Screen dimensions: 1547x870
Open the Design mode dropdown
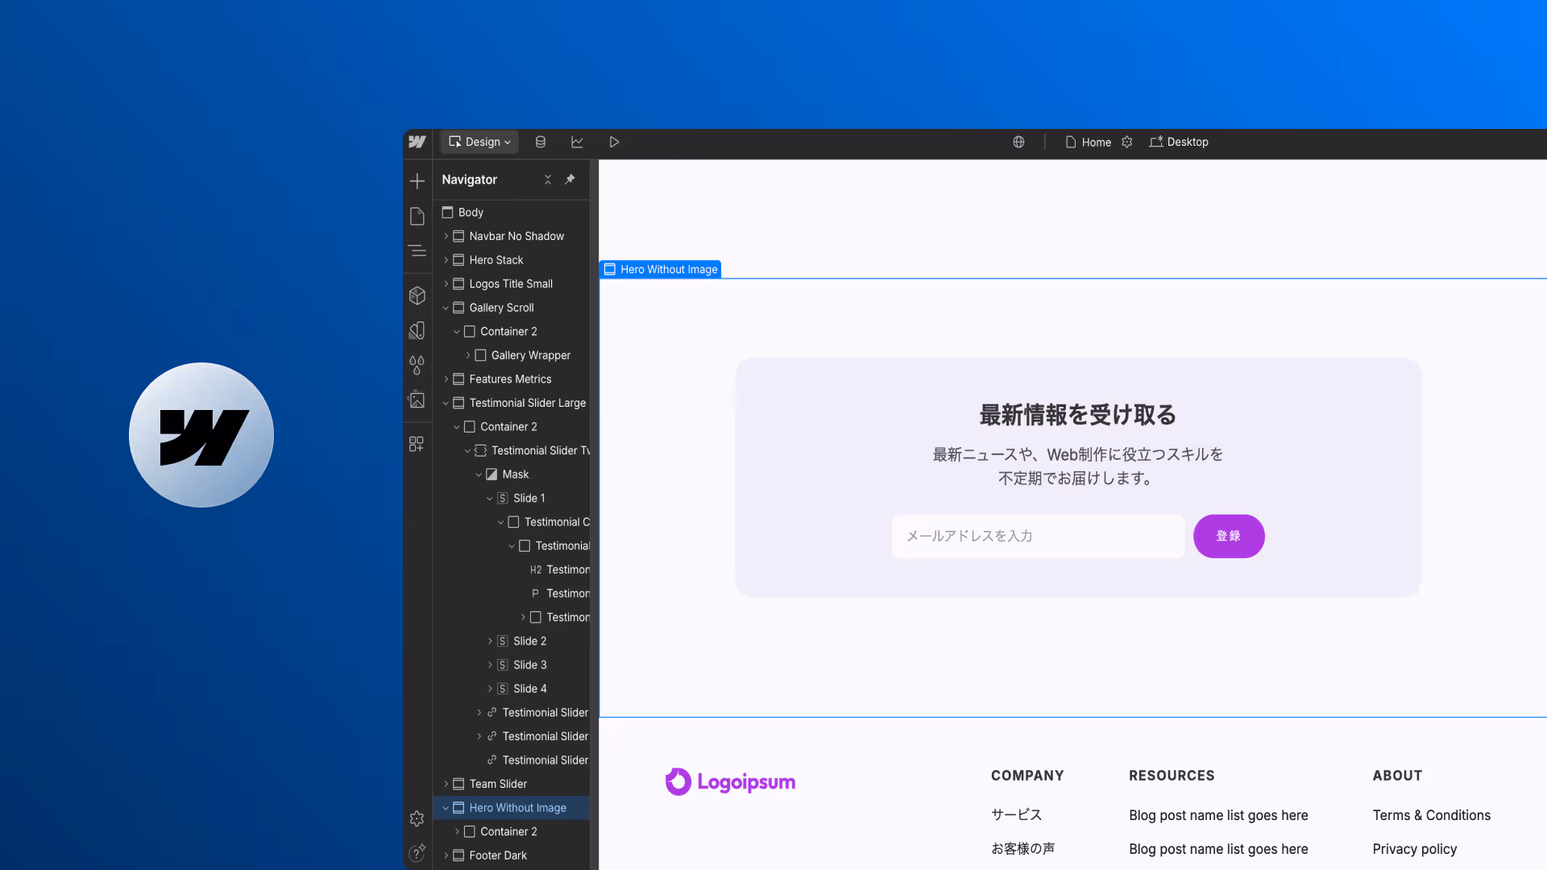coord(480,142)
